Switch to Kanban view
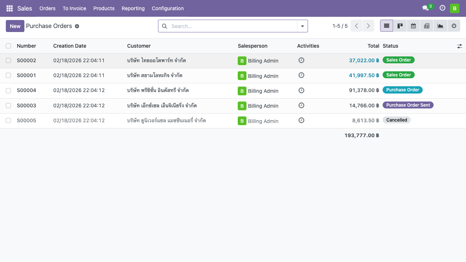 coord(400,26)
